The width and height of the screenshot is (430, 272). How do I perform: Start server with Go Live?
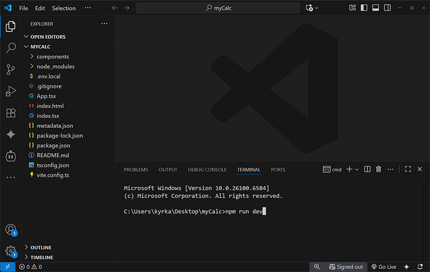[x=384, y=267]
